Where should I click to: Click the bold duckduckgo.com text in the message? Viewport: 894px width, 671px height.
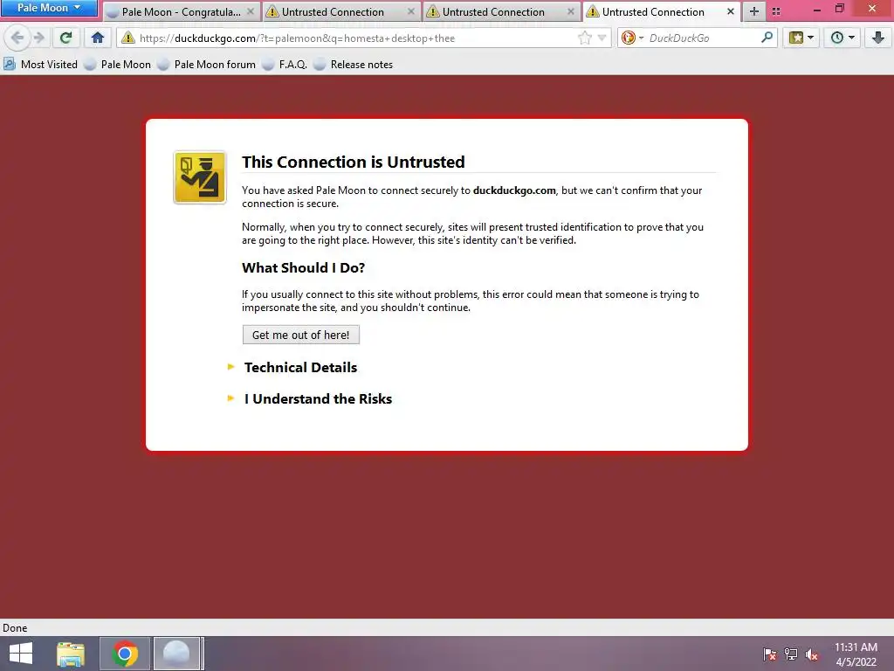pos(514,190)
